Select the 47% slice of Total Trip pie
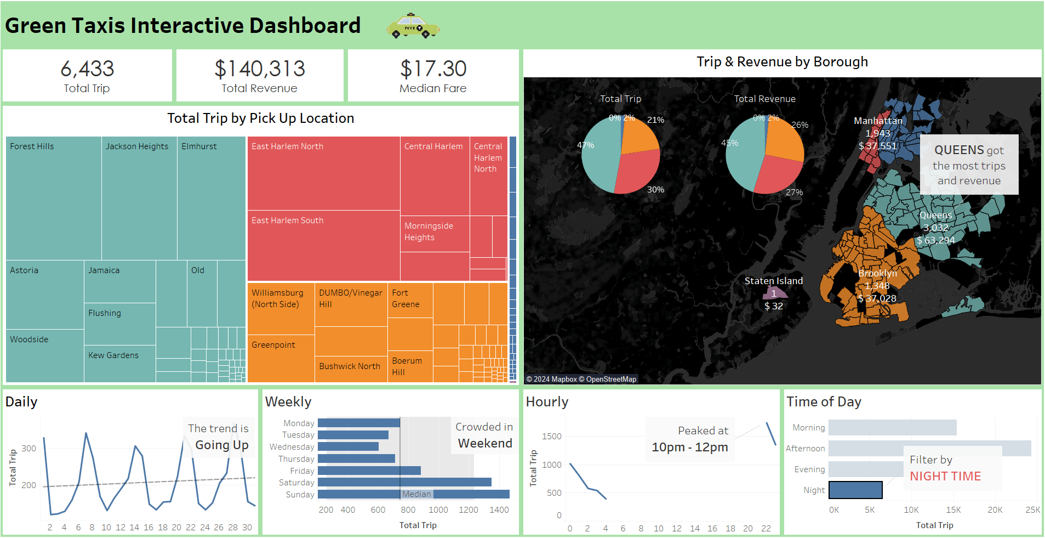Screen dimensions: 1045x538 [x=598, y=154]
